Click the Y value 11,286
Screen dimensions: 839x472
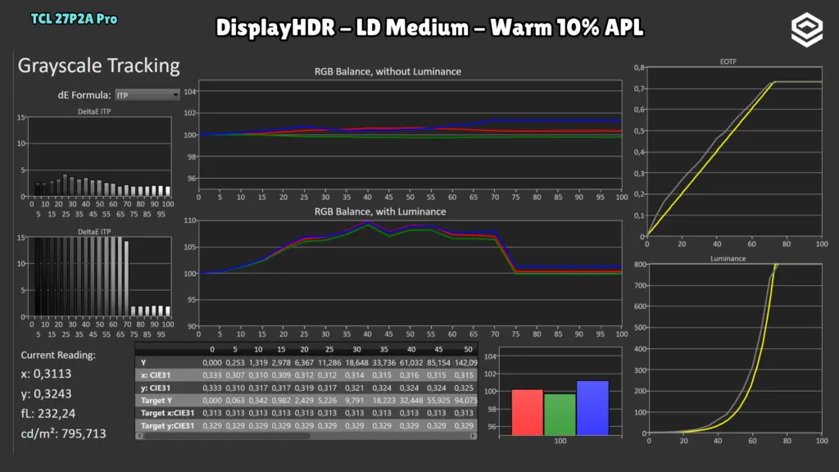tap(329, 362)
